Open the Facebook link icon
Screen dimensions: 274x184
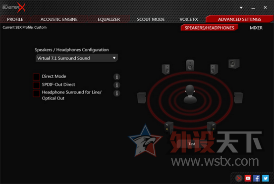[256, 178]
